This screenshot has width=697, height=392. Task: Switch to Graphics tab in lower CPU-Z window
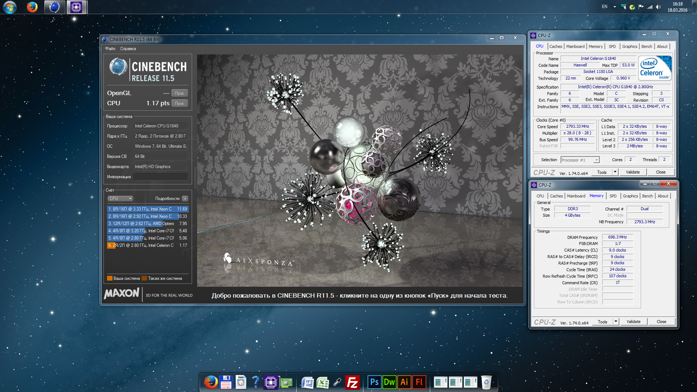[x=630, y=196]
